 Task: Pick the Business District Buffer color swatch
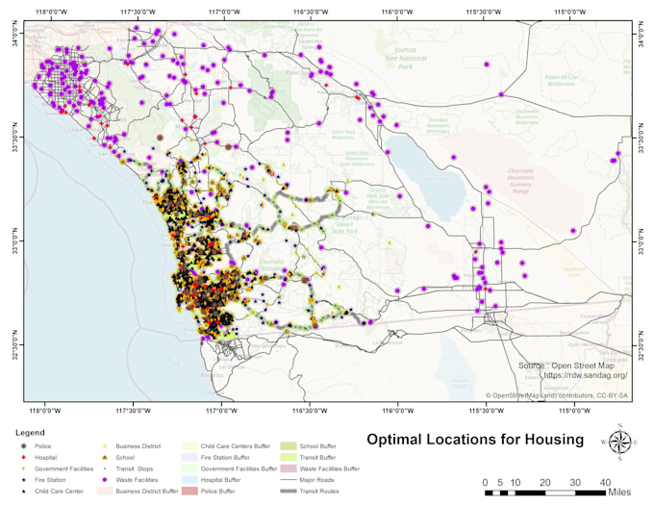tap(105, 492)
